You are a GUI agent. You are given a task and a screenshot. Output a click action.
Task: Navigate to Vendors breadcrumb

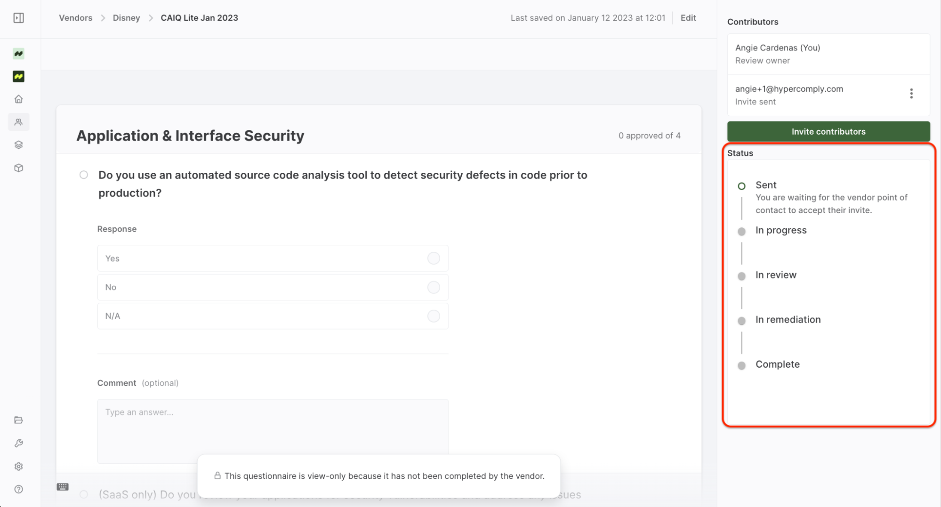click(x=75, y=18)
